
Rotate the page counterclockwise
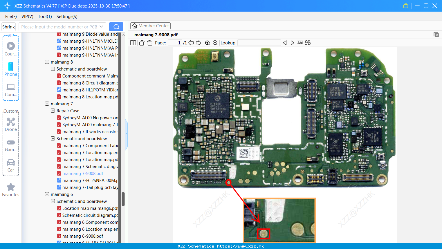pos(142,43)
